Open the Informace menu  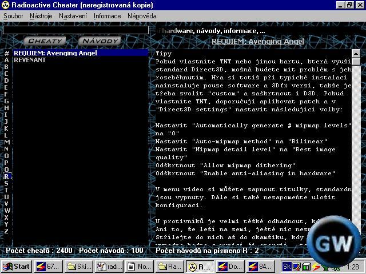pos(108,16)
